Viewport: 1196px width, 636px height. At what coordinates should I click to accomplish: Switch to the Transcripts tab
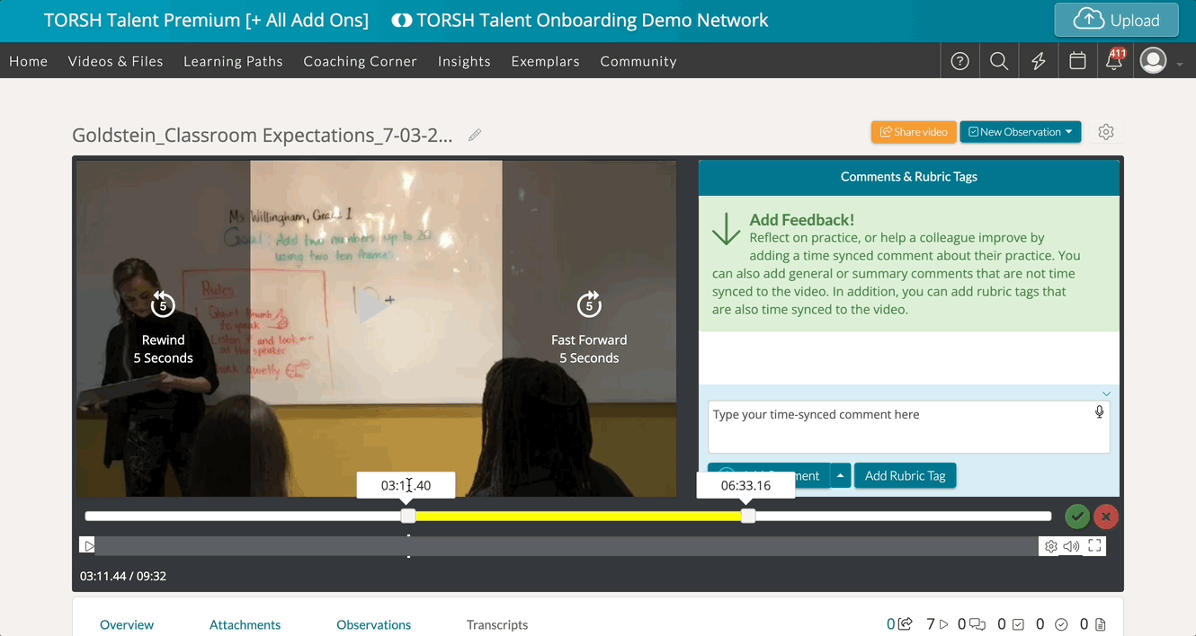coord(496,624)
